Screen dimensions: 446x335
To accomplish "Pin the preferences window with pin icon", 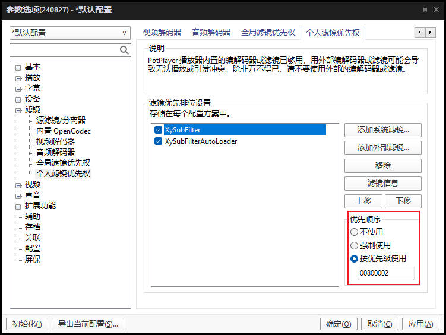I will [x=423, y=10].
